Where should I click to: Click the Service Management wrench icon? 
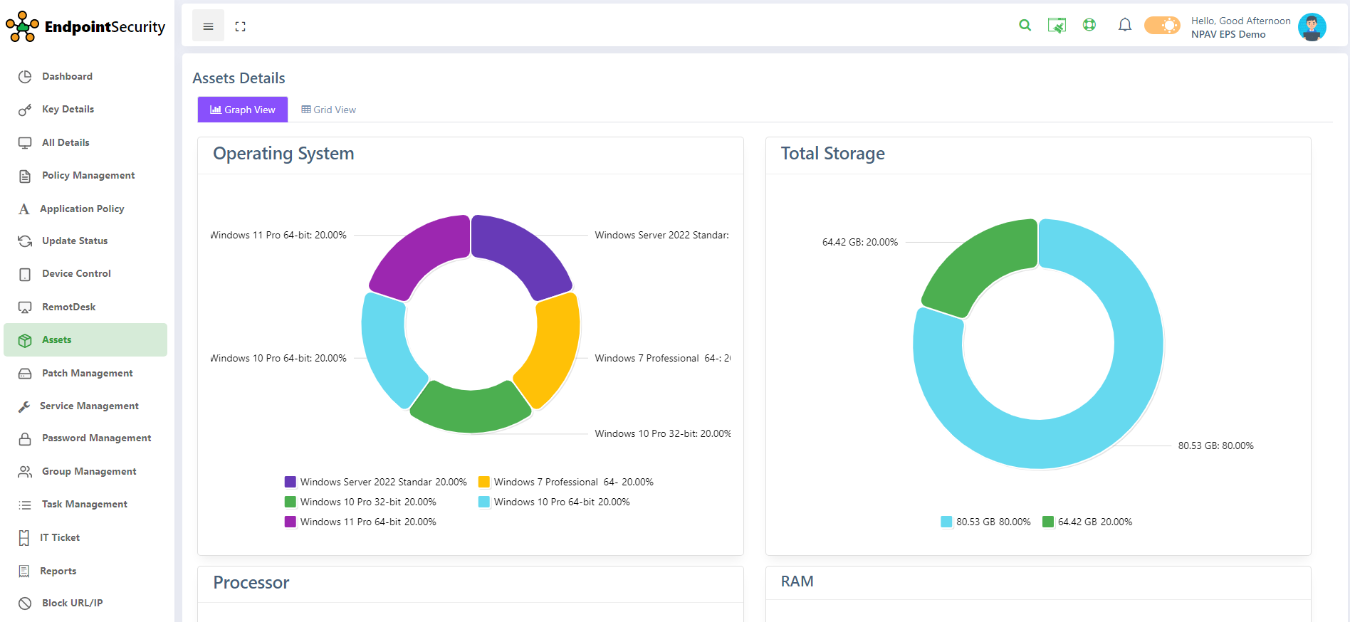click(24, 406)
